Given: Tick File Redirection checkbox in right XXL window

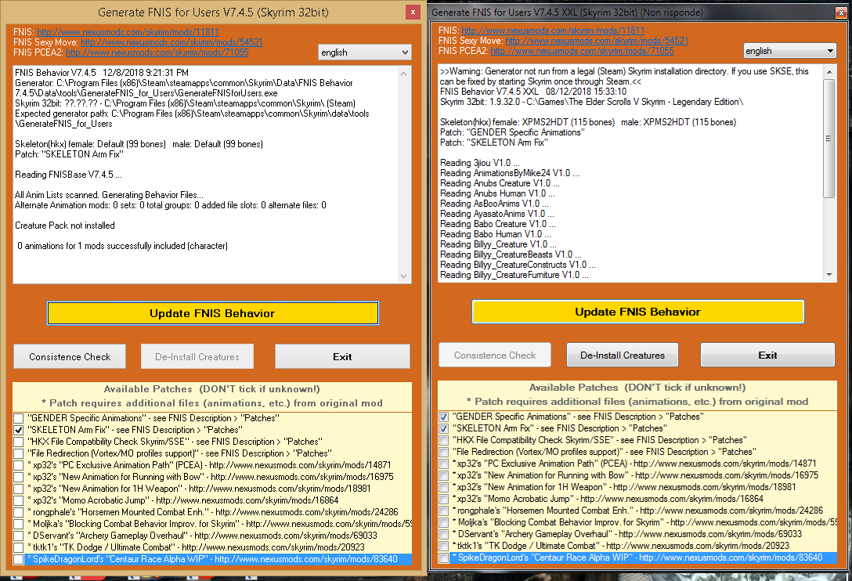Looking at the screenshot, I should [444, 452].
